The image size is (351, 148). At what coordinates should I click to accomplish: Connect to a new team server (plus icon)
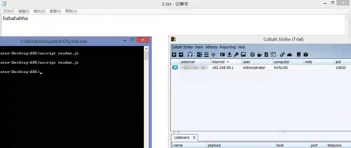174,54
